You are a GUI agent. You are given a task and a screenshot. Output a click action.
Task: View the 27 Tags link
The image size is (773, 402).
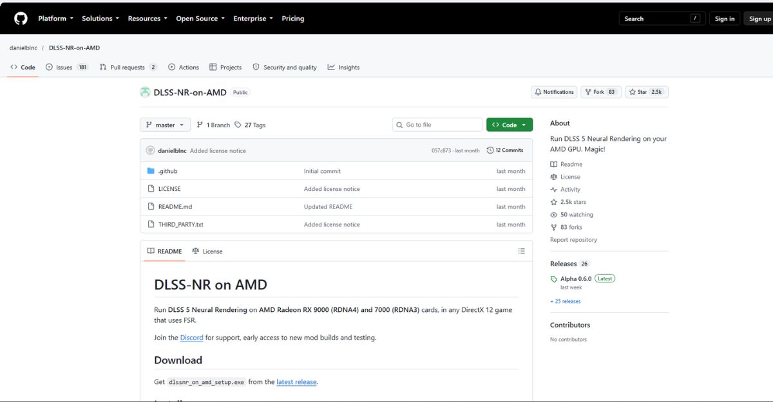pyautogui.click(x=250, y=125)
